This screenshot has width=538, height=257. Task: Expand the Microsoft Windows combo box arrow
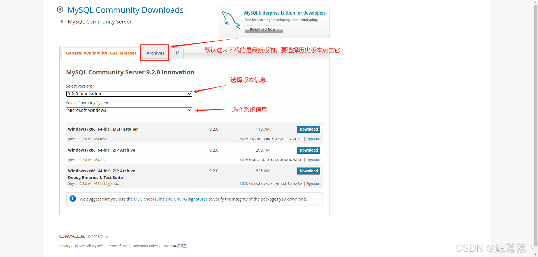189,110
